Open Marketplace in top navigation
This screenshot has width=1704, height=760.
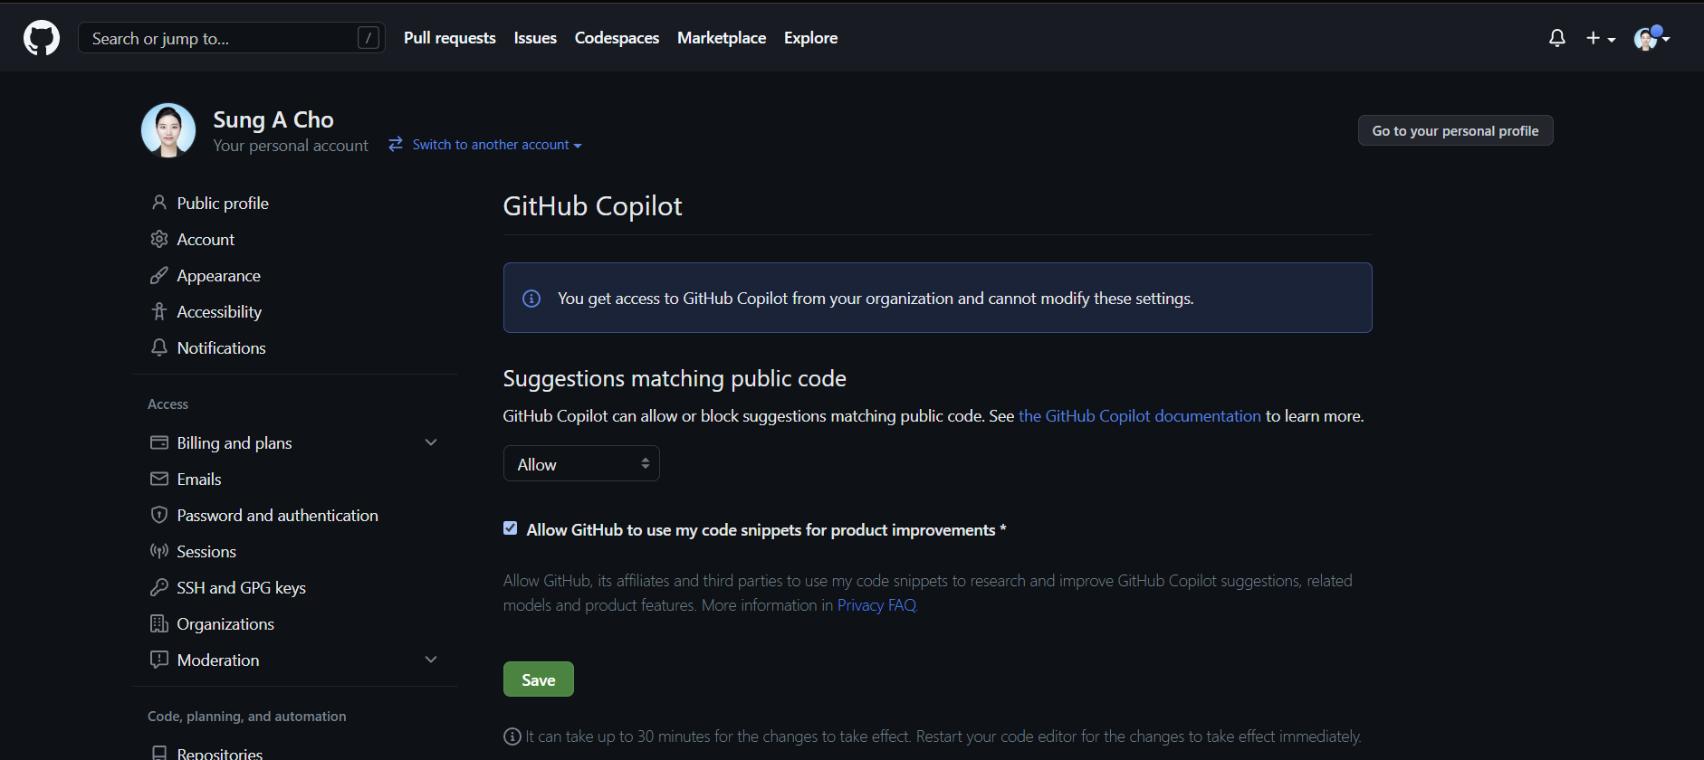tap(722, 38)
